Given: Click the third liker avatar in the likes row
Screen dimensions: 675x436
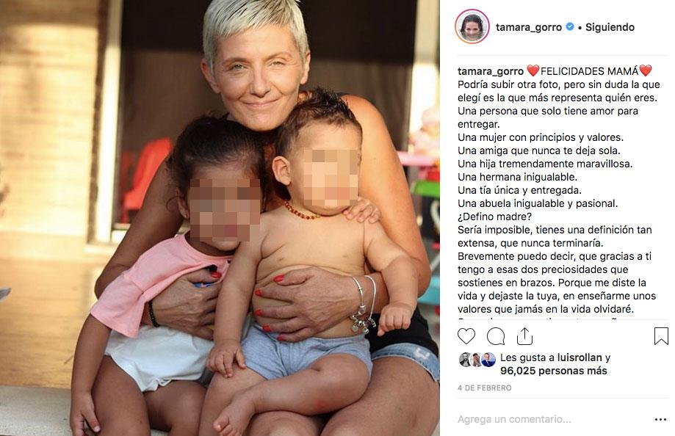Looking at the screenshot, I should point(488,360).
